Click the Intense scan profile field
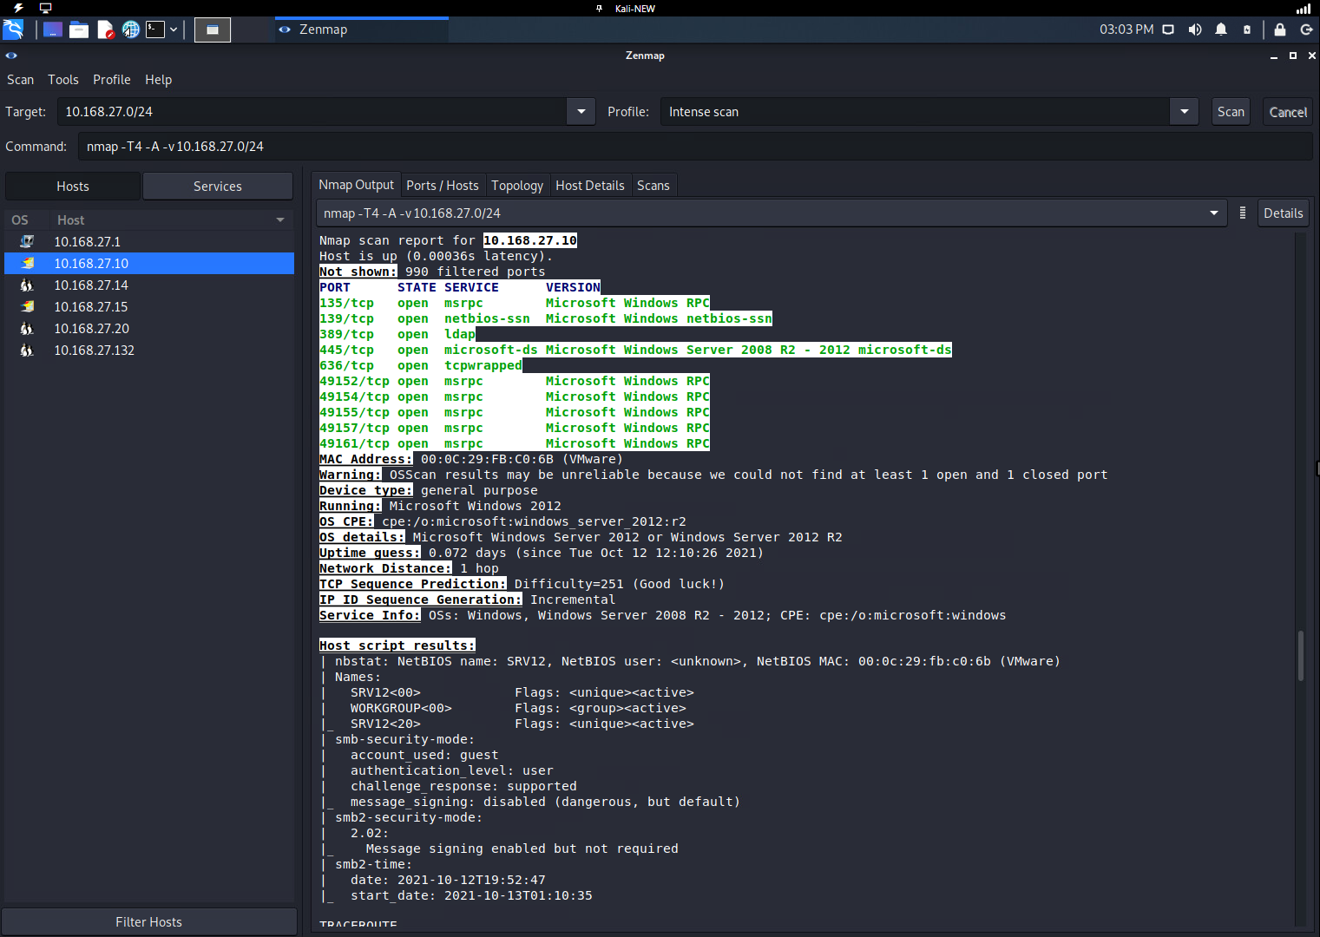The height and width of the screenshot is (937, 1320). [x=915, y=112]
